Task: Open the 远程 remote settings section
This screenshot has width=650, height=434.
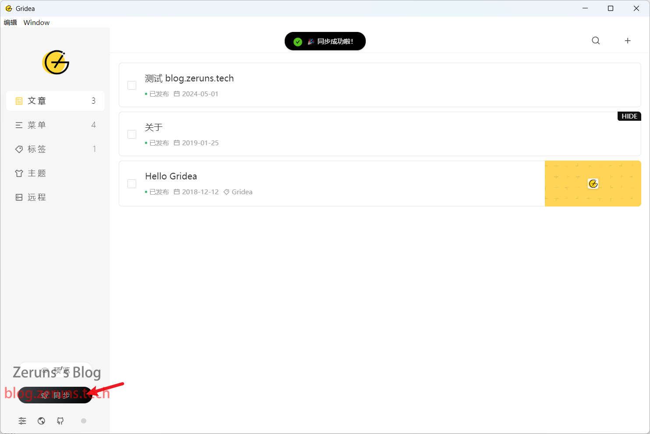Action: tap(55, 197)
